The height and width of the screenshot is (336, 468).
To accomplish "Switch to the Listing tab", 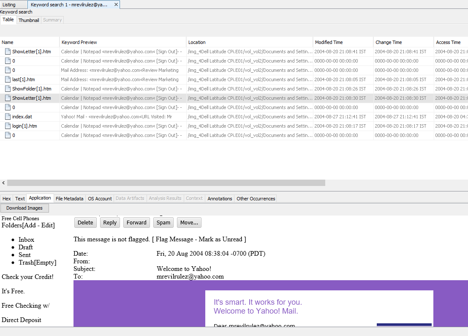I will (14, 5).
